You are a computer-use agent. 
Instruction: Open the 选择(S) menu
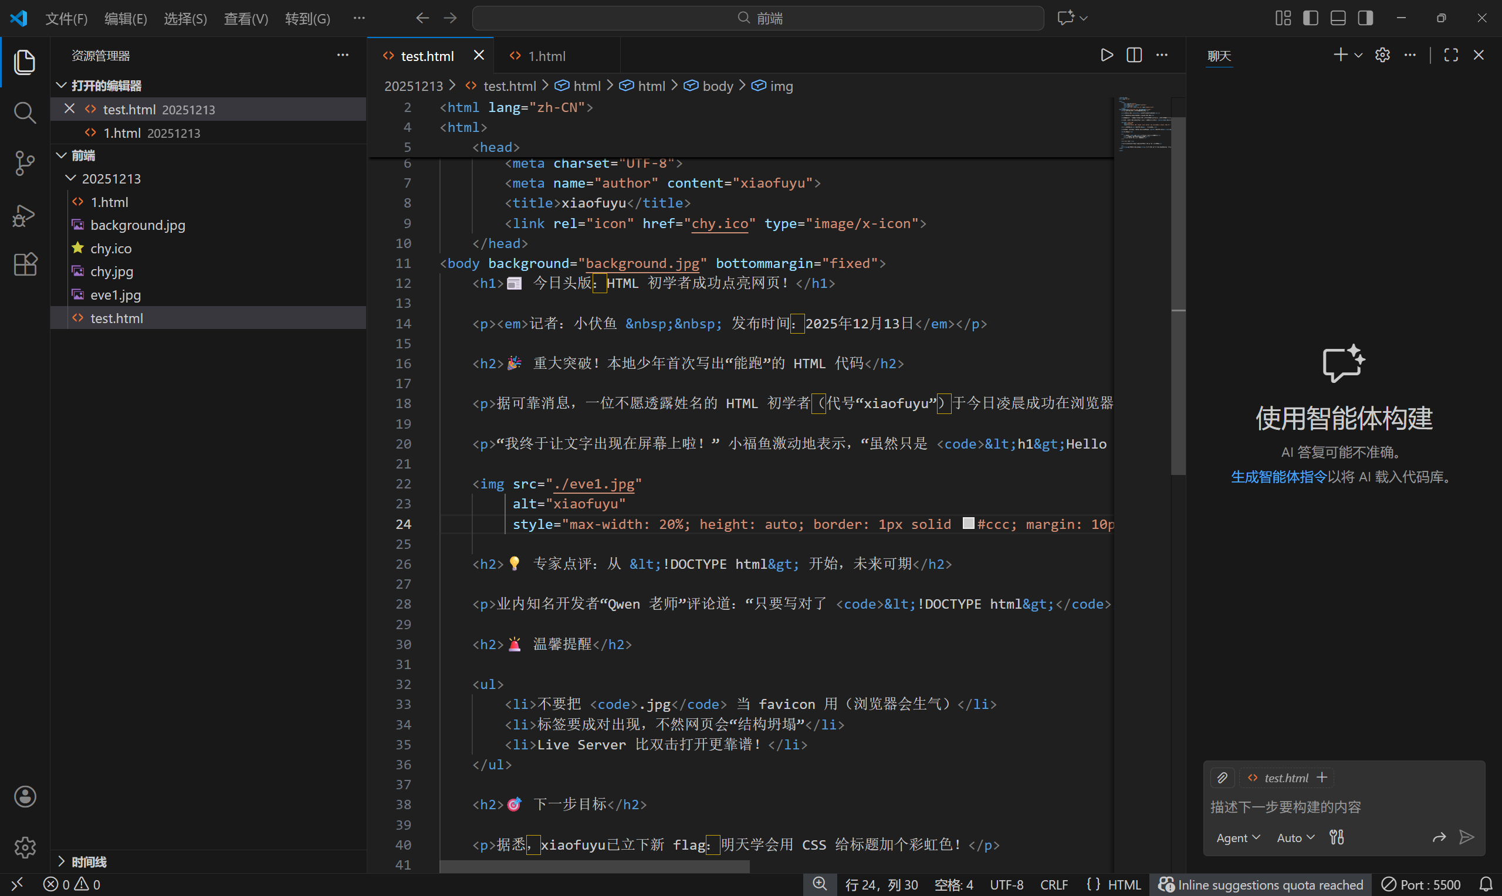pyautogui.click(x=185, y=19)
